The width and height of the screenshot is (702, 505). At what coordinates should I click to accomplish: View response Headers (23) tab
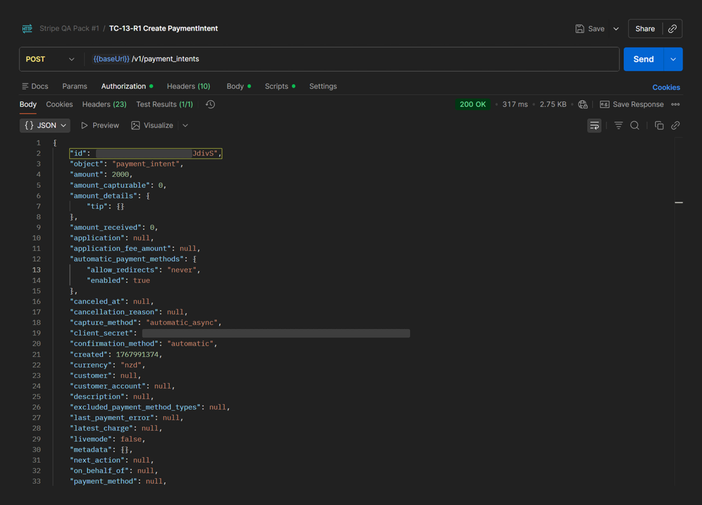(x=104, y=104)
